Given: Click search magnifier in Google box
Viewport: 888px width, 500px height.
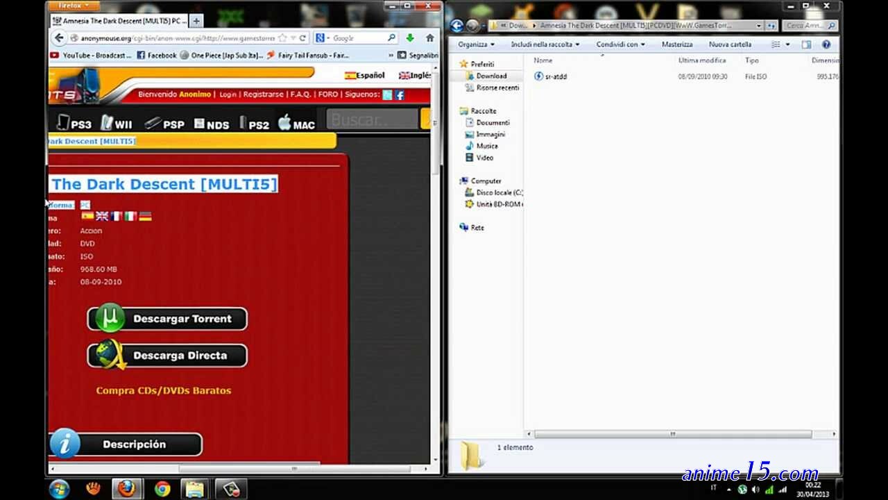Looking at the screenshot, I should pyautogui.click(x=392, y=38).
